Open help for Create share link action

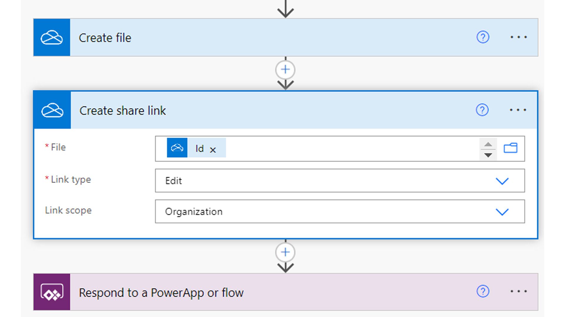coord(482,110)
